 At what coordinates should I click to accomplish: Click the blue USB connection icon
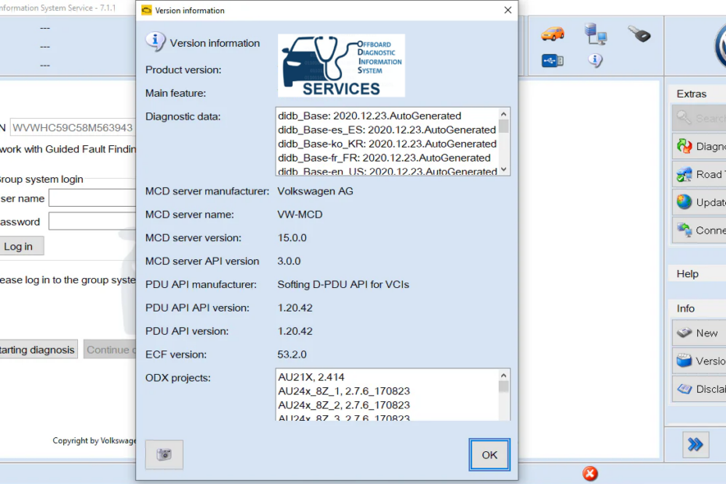pyautogui.click(x=553, y=60)
